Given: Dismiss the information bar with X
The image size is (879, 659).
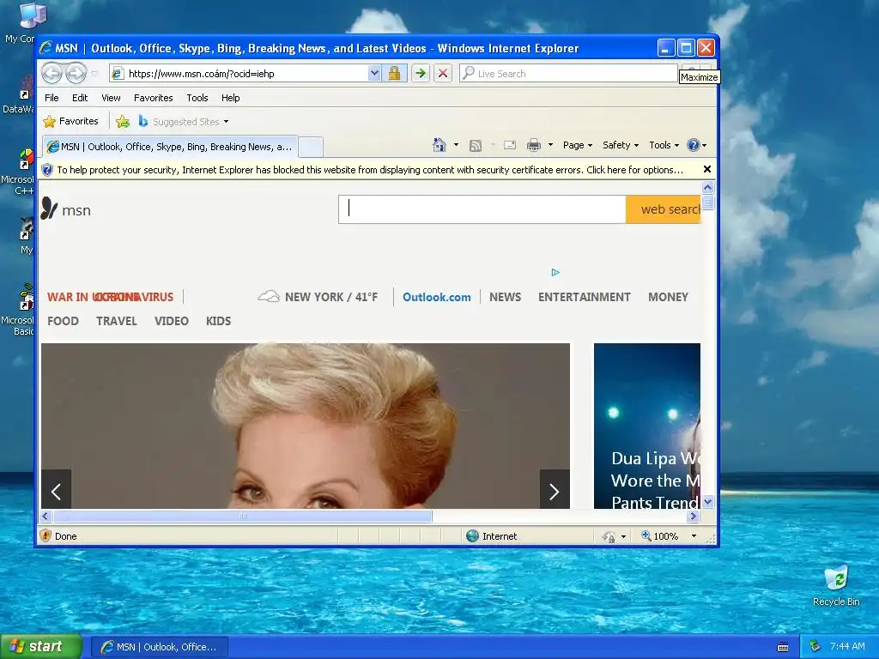Looking at the screenshot, I should [707, 169].
